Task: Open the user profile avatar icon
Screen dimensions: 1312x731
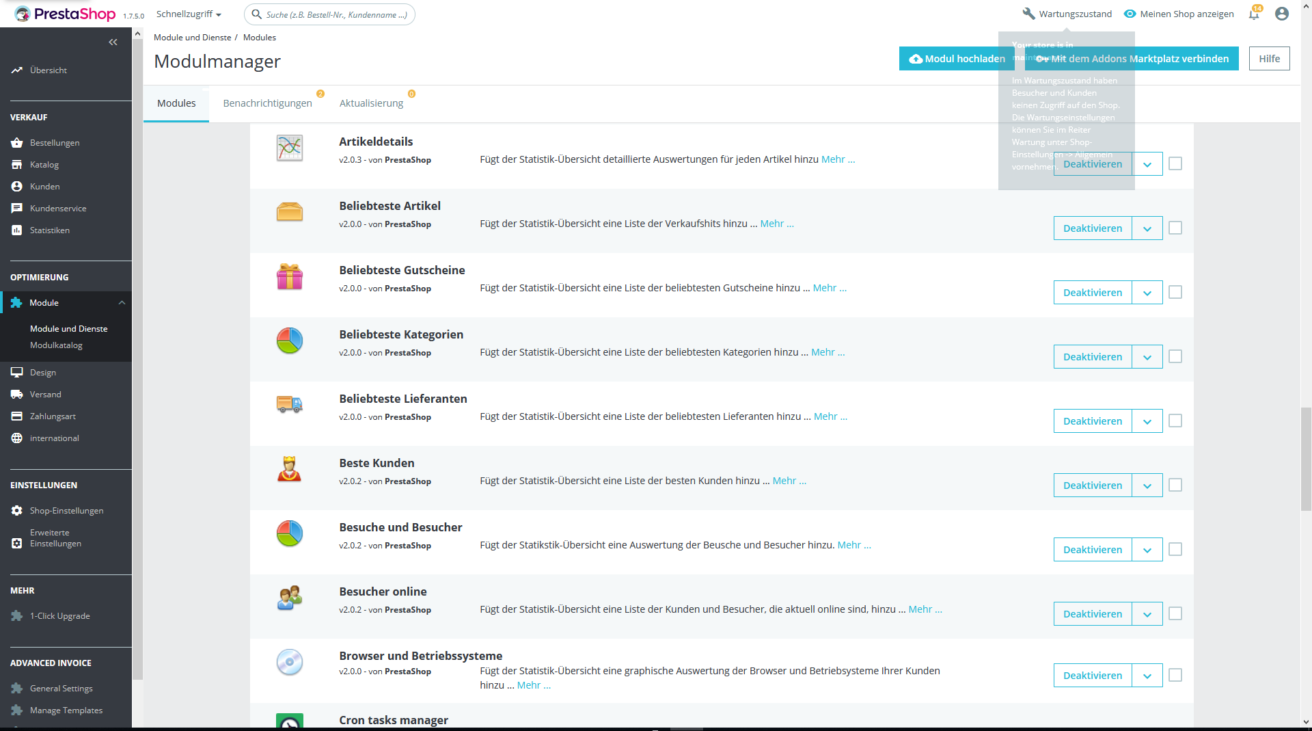Action: [x=1282, y=14]
